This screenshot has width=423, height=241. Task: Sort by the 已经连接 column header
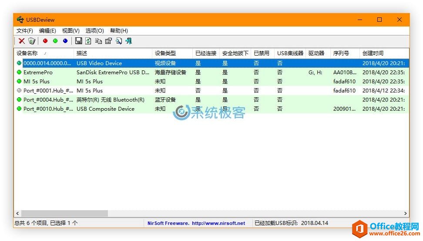206,53
